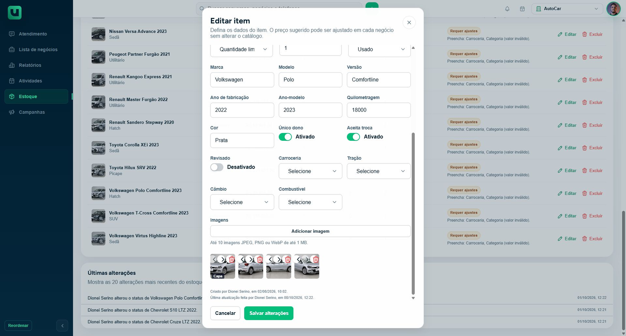
Task: Click Salvar alterações button
Action: coord(269,313)
